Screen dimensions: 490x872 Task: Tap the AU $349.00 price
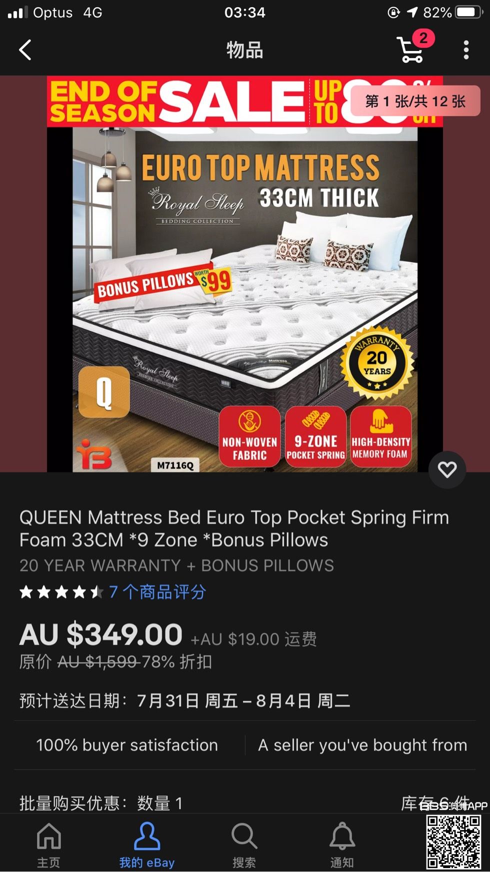[101, 634]
